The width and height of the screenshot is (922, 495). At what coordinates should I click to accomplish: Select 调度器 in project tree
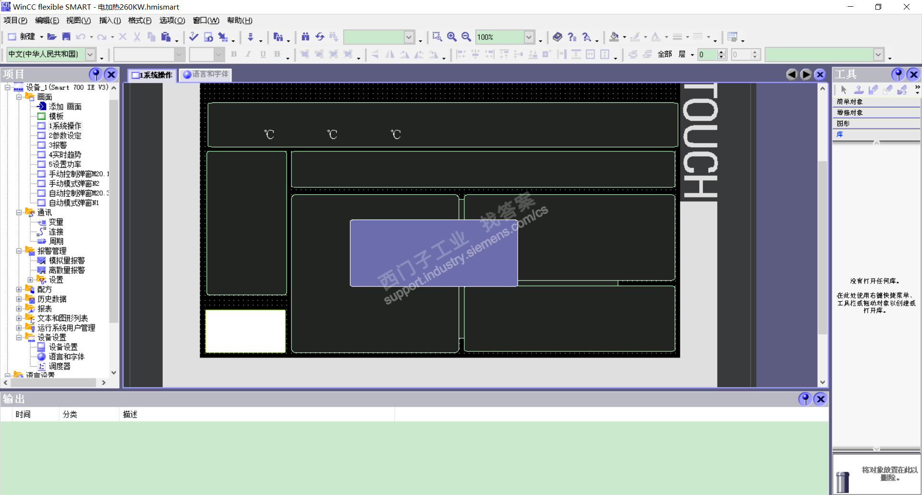[x=60, y=366]
